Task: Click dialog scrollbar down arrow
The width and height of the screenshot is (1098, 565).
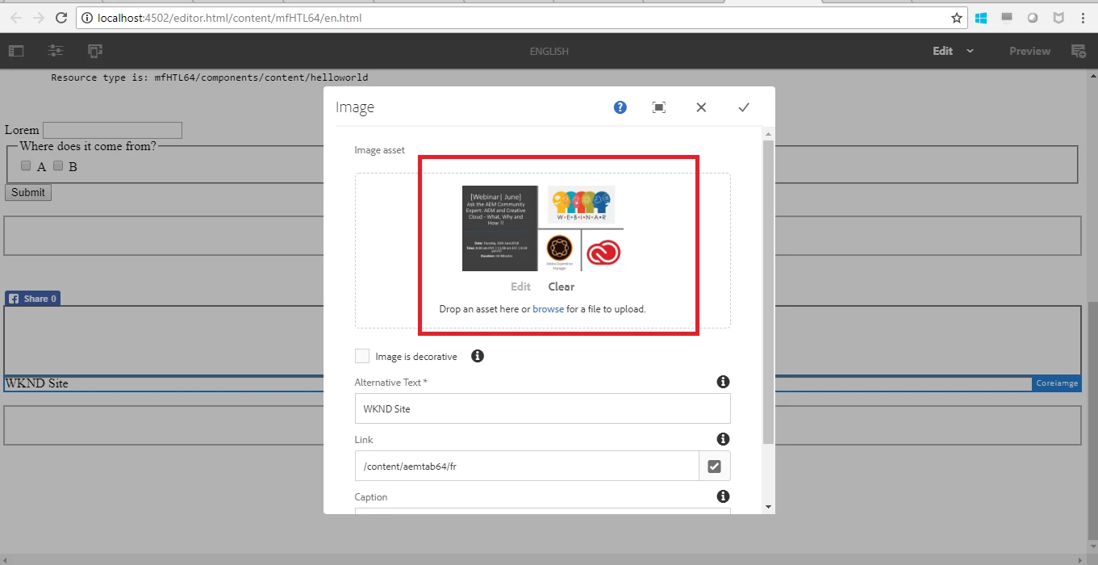Action: [x=768, y=506]
